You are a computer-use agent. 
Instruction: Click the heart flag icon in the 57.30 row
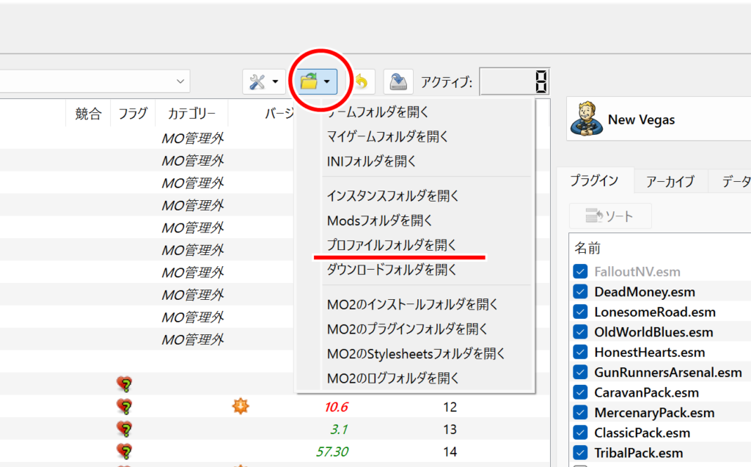pos(125,452)
